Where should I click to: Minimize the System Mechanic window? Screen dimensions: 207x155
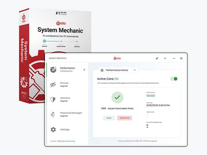(173, 58)
